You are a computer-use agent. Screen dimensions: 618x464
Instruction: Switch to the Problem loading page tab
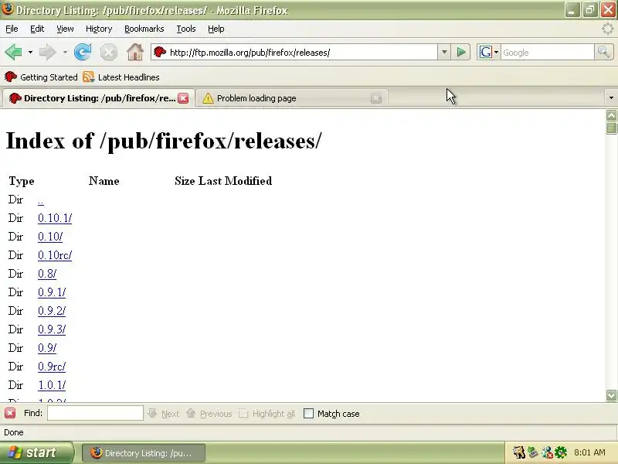click(x=292, y=98)
